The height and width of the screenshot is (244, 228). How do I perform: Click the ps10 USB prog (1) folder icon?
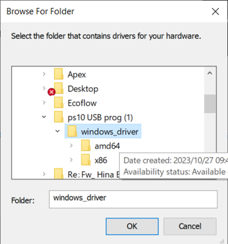(x=59, y=117)
